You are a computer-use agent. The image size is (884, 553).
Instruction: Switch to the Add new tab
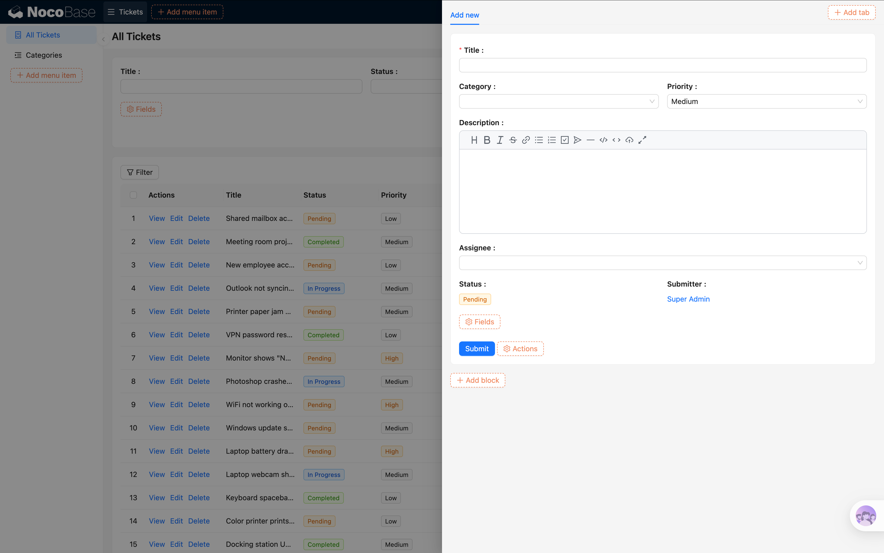[x=464, y=15]
